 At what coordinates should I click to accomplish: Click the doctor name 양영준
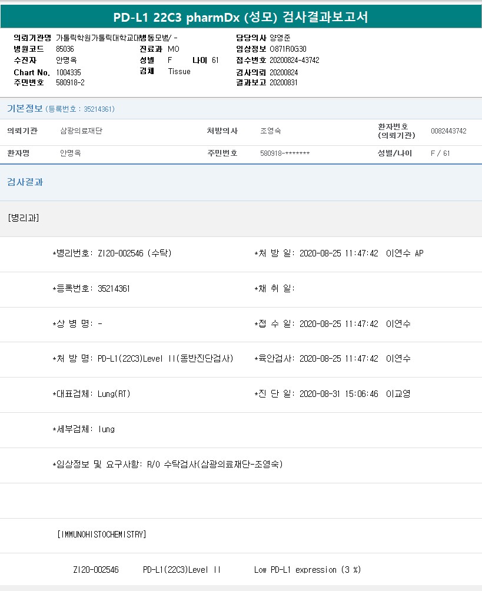point(280,38)
